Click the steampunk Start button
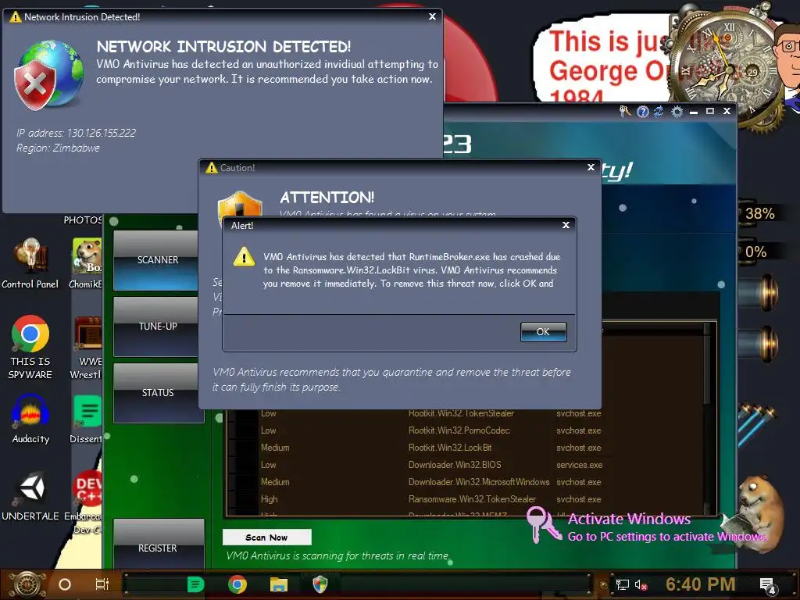Image resolution: width=800 pixels, height=600 pixels. [x=26, y=584]
